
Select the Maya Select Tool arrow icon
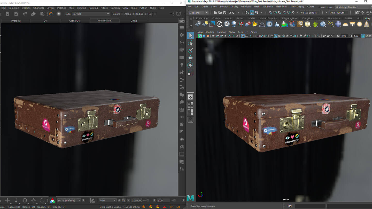pyautogui.click(x=190, y=36)
